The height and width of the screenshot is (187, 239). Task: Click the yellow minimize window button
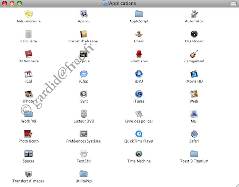(x=12, y=3)
